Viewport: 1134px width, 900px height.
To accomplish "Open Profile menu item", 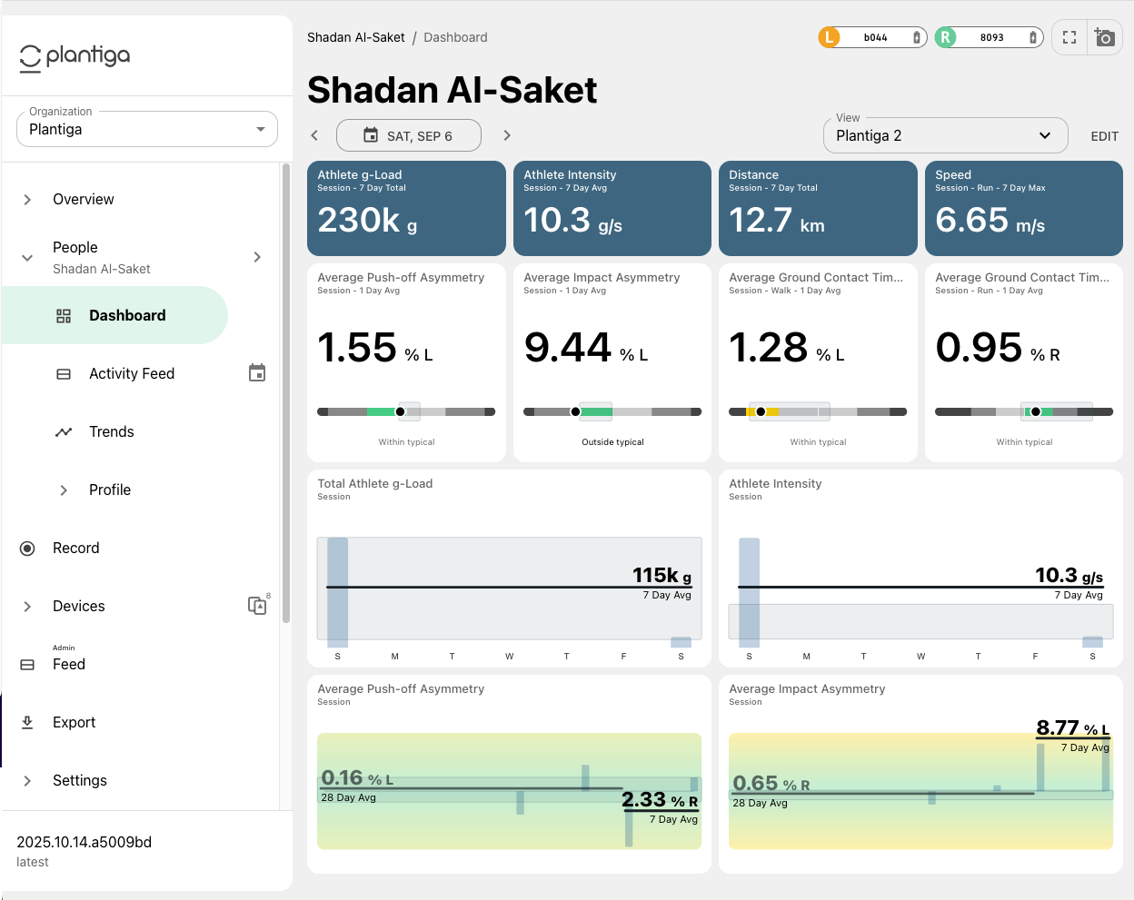I will tap(110, 490).
